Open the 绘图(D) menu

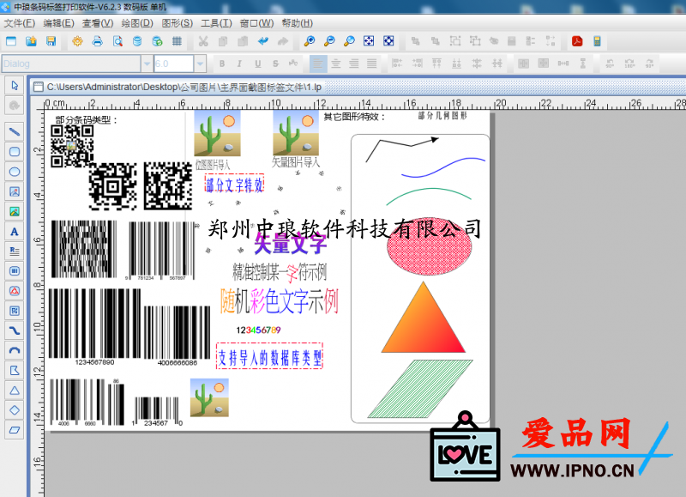point(137,23)
